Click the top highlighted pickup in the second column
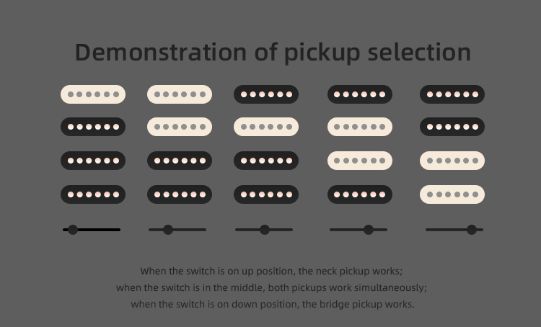 (x=180, y=94)
